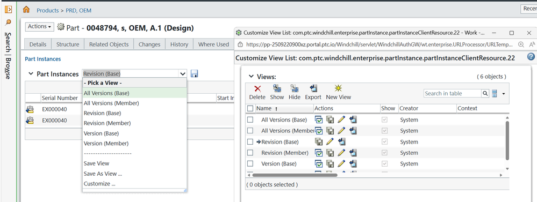Switch to the Changes tab
This screenshot has width=537, height=202.
tap(149, 44)
